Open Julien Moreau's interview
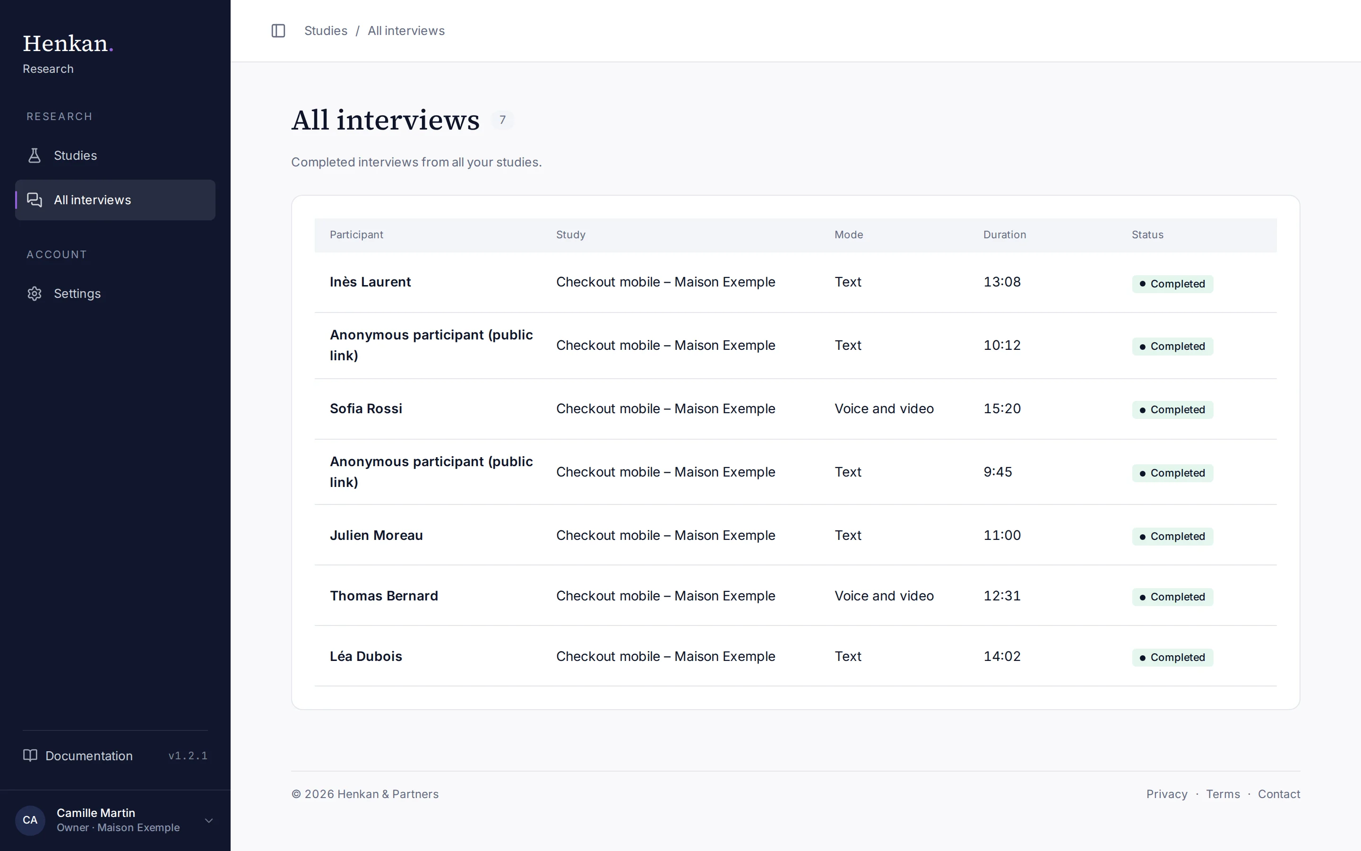Screen dimensions: 1361x851 [x=795, y=535]
